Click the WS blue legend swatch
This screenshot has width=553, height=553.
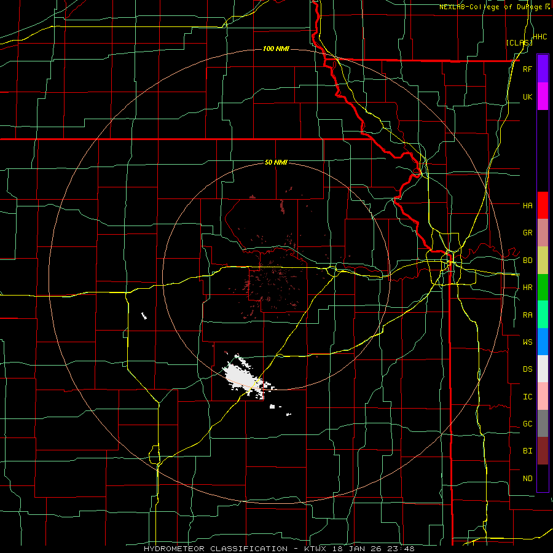(x=543, y=342)
